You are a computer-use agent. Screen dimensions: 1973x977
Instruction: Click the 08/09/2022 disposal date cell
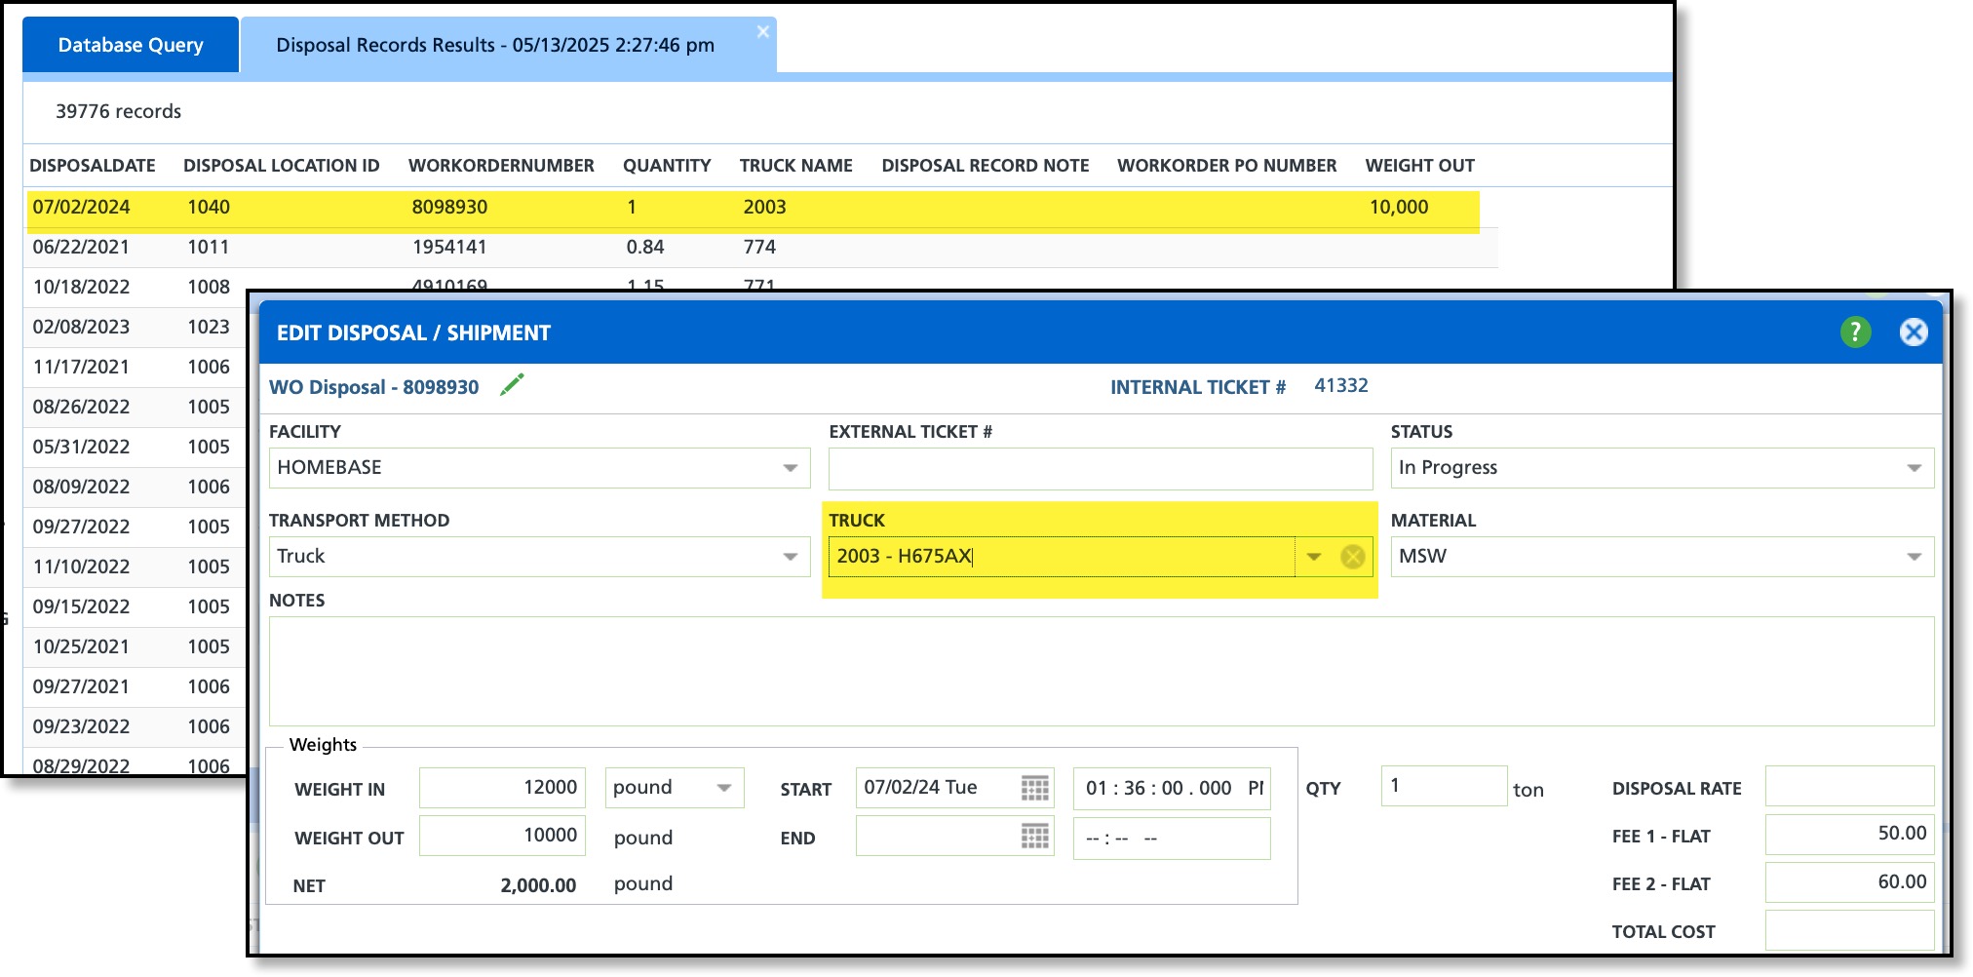[x=81, y=487]
